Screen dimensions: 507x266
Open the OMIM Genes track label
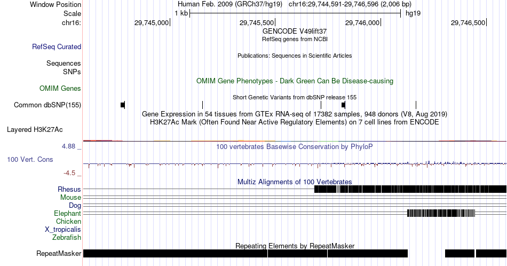60,88
